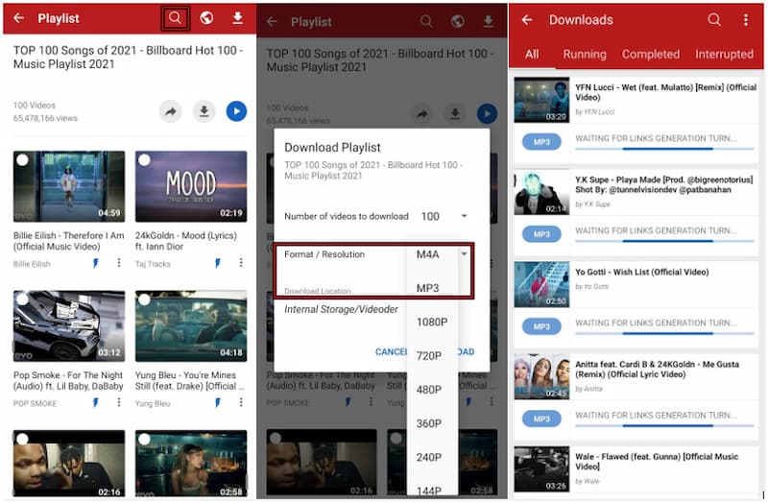Download playlist via the round gray download button

click(x=204, y=111)
